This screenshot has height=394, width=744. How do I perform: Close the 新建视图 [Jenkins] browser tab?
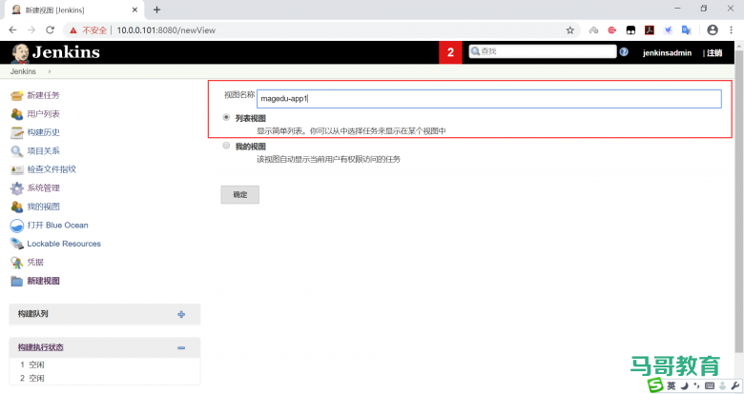[x=134, y=10]
